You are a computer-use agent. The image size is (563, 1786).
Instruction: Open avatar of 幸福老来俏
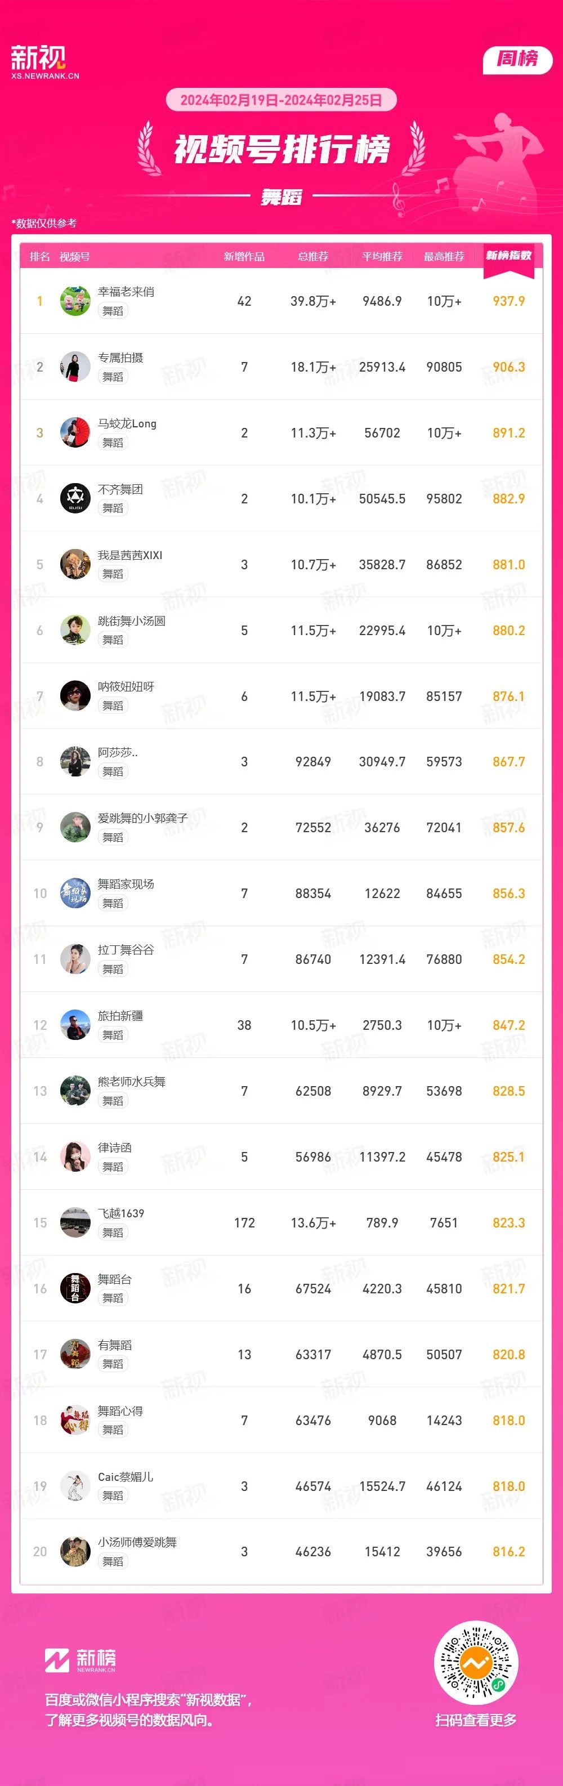click(x=75, y=301)
